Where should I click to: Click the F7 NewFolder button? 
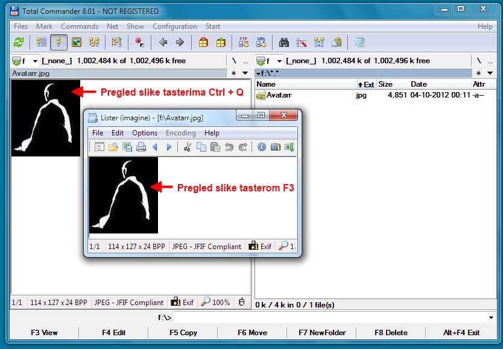322,333
